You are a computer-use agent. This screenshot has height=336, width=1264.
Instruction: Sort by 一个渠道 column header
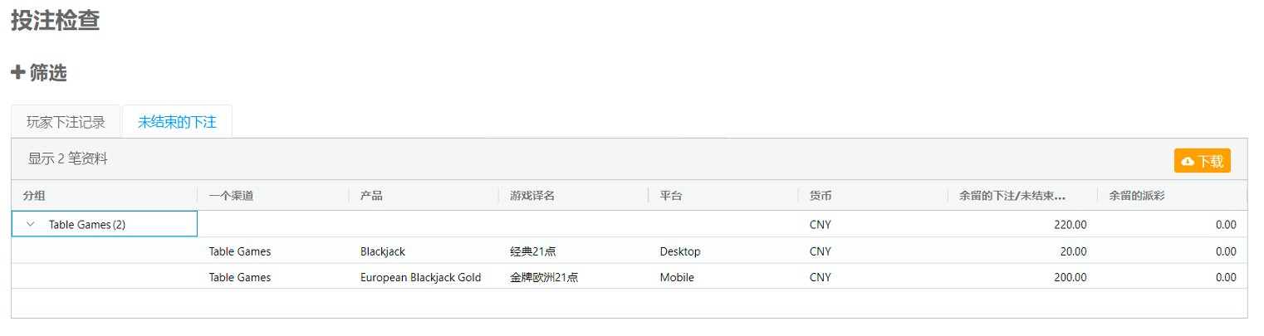point(231,196)
